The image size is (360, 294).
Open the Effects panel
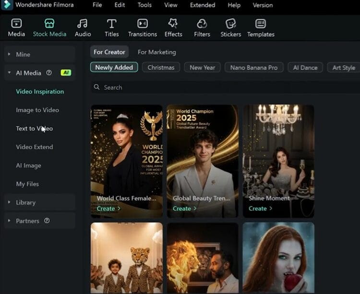[x=173, y=28]
